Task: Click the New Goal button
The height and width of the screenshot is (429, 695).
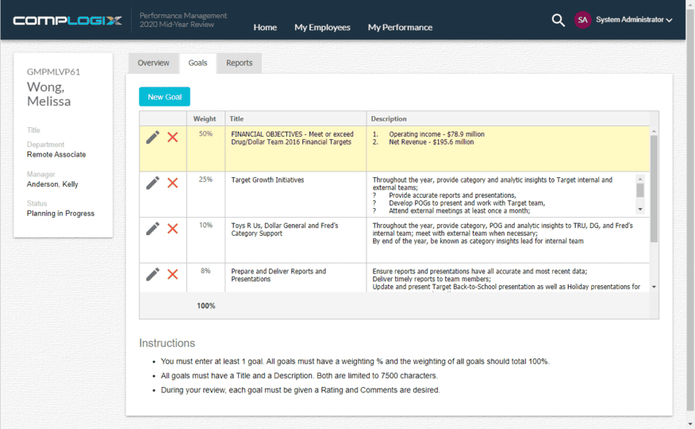Action: (x=164, y=97)
